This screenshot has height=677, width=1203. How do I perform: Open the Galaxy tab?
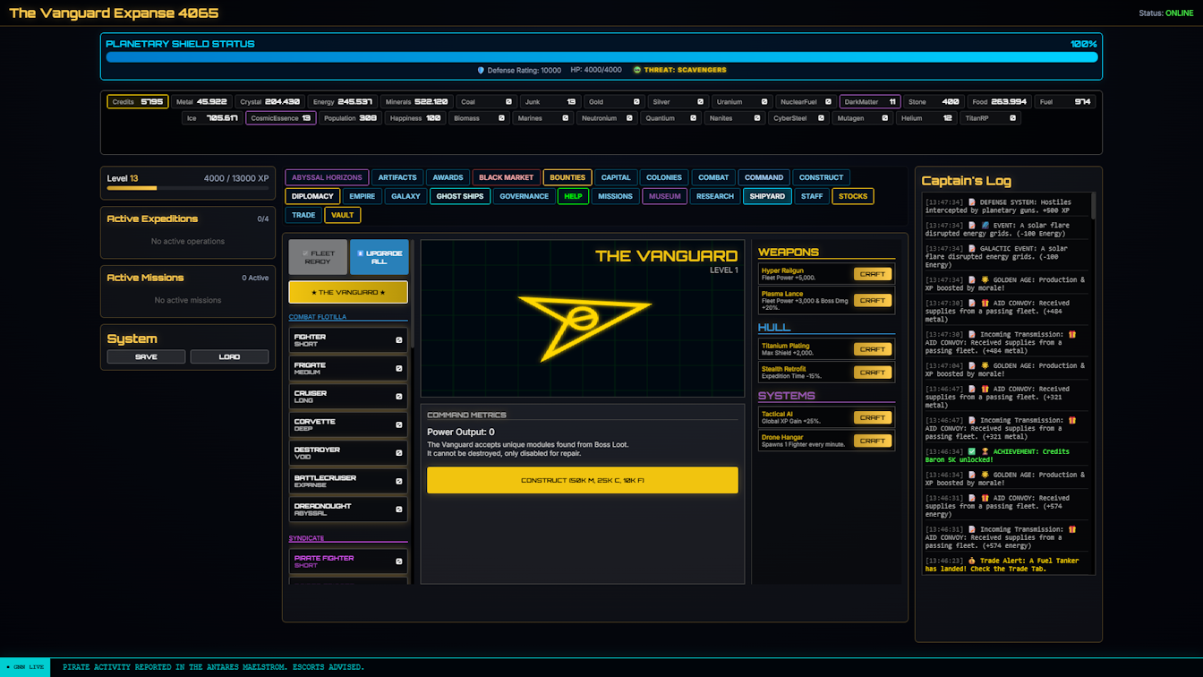(x=405, y=196)
